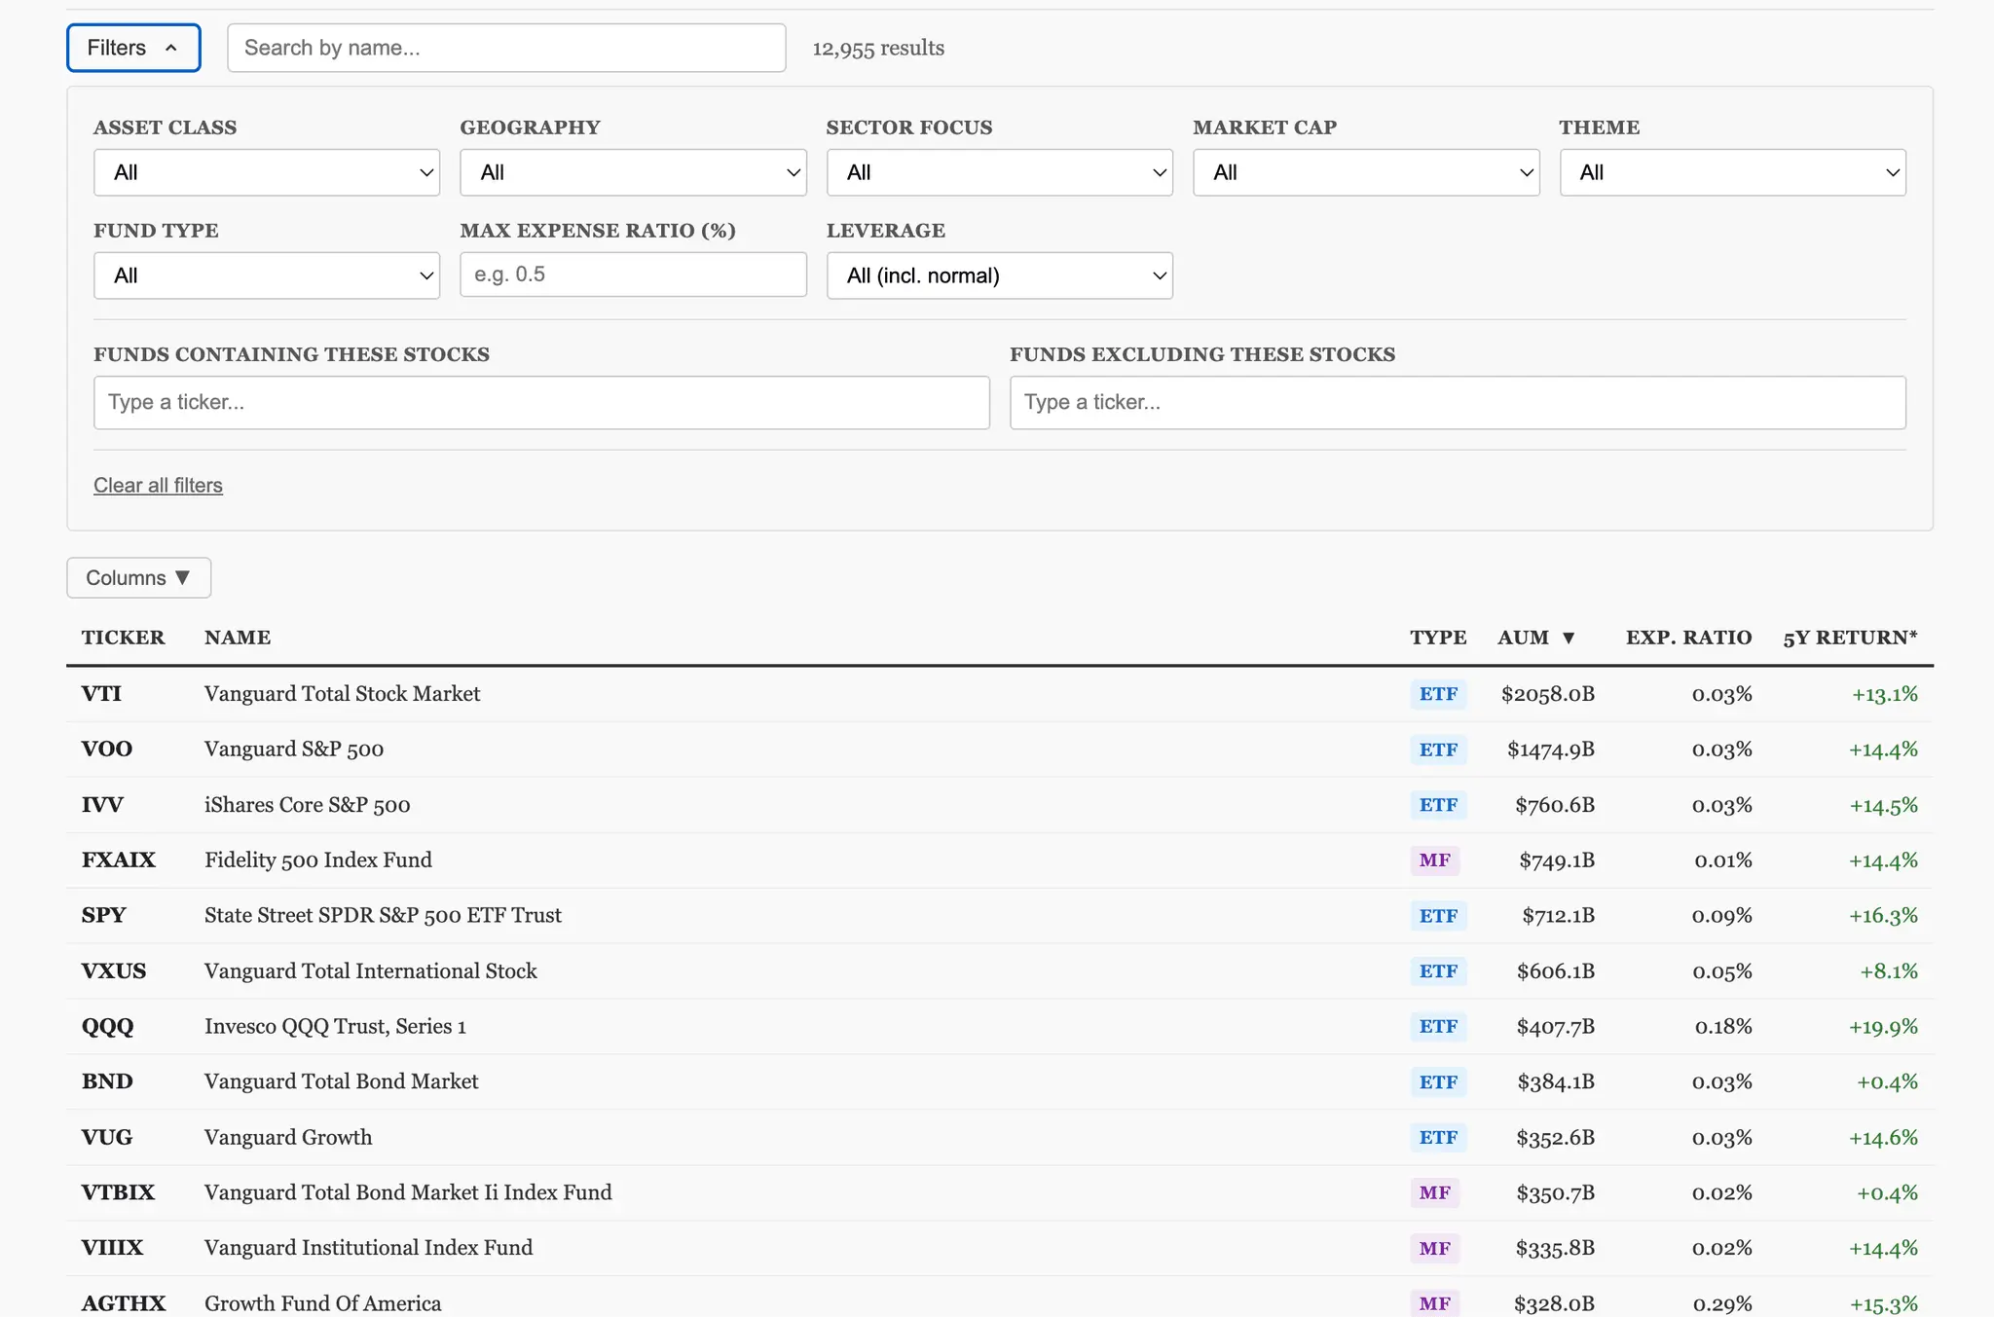Click the 0.18% expense ratio value
Image resolution: width=1994 pixels, height=1317 pixels.
tap(1723, 1027)
